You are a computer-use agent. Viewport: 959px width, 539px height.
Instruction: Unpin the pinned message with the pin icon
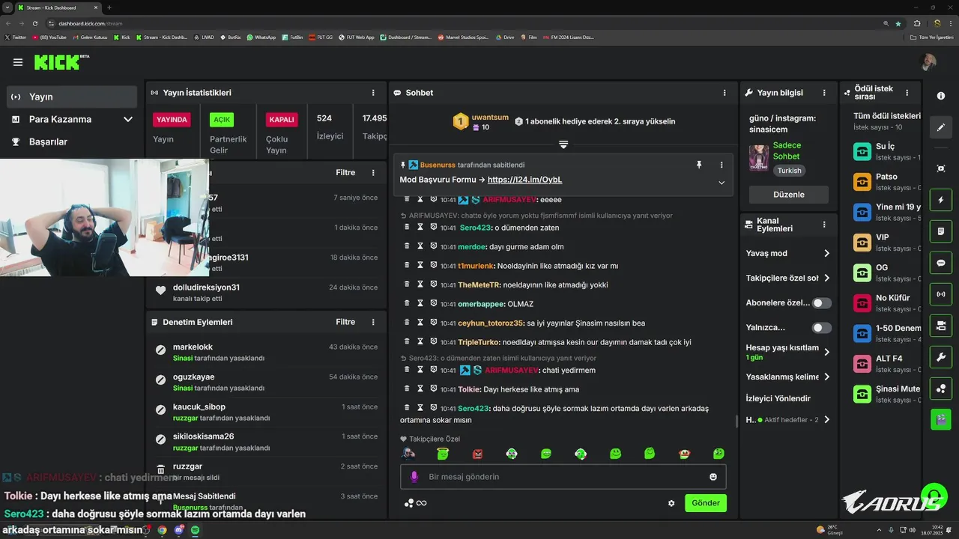(699, 165)
